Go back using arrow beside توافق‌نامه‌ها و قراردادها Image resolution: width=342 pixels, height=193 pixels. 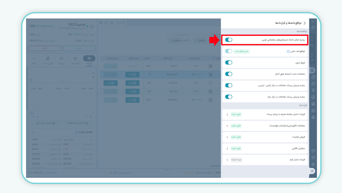(x=305, y=23)
